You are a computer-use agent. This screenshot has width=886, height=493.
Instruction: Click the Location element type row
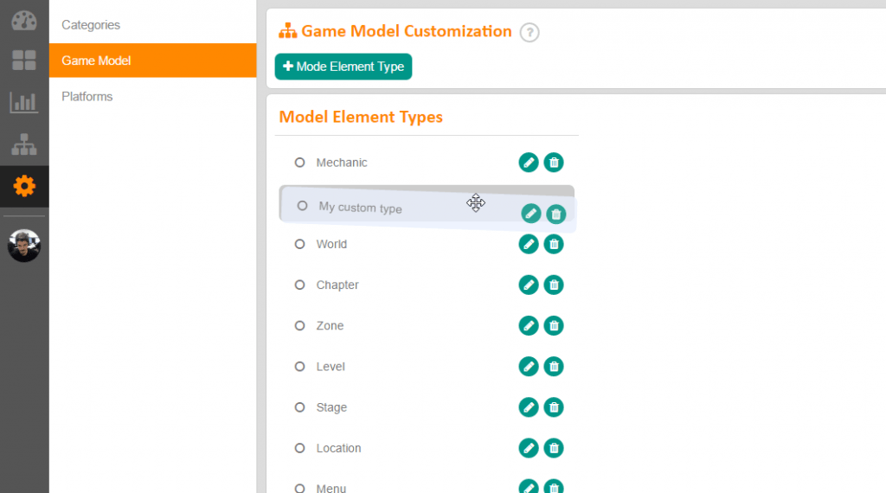click(338, 448)
